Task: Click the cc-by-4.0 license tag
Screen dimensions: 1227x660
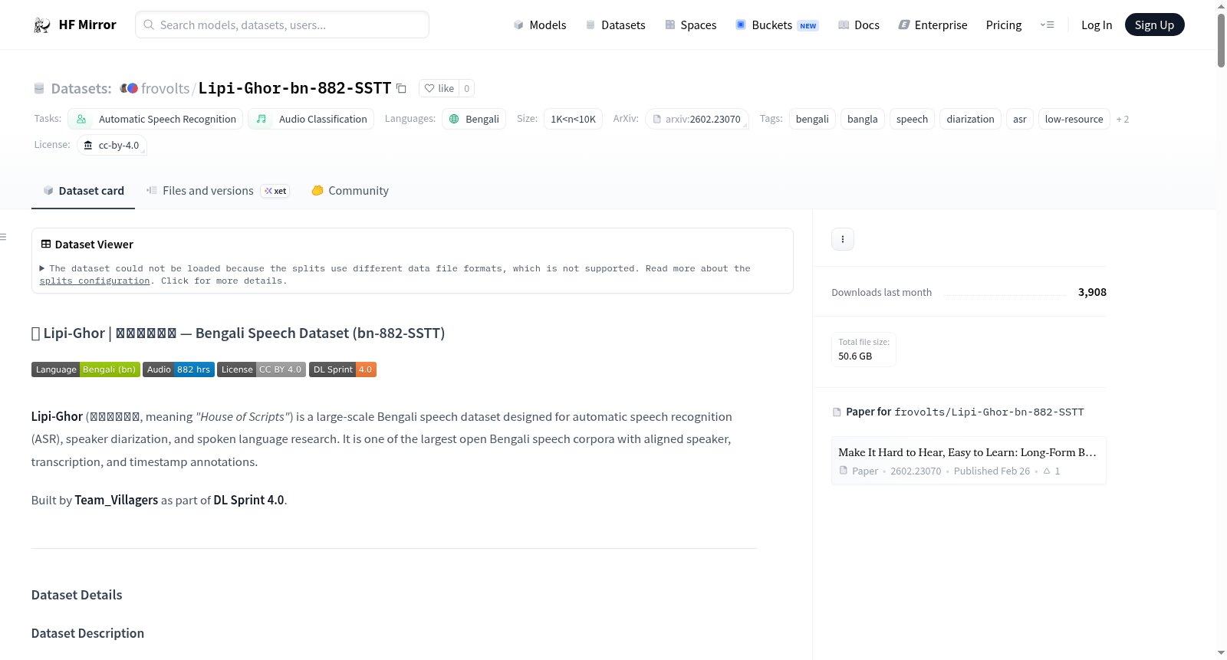Action: (112, 145)
